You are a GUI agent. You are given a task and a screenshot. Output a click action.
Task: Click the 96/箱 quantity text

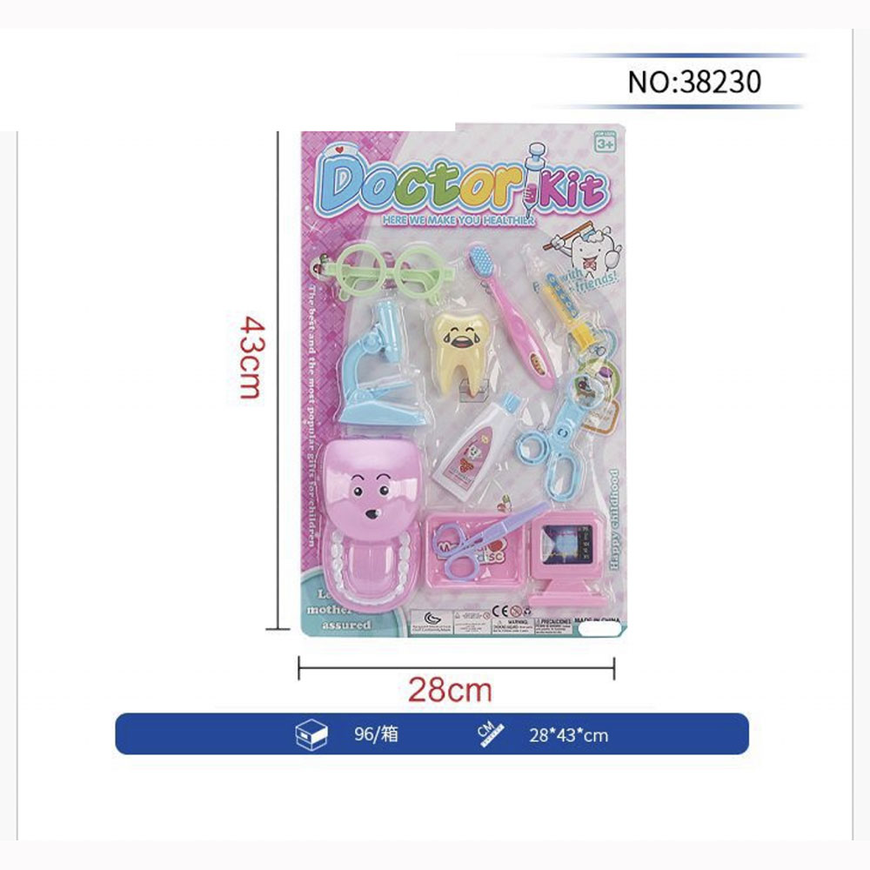[376, 734]
